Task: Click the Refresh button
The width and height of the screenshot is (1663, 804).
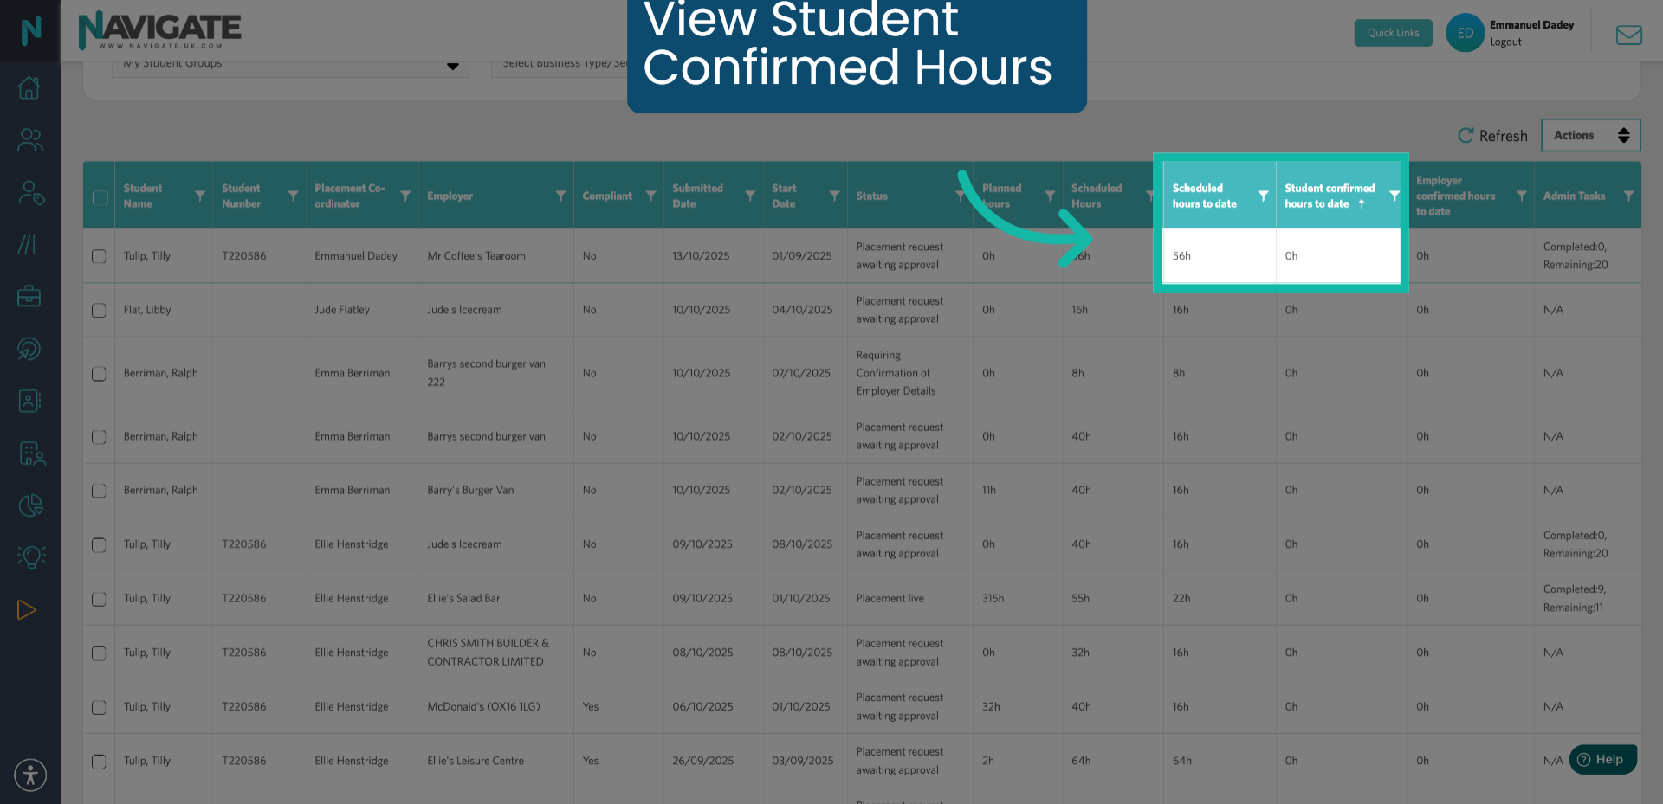Action: tap(1492, 136)
